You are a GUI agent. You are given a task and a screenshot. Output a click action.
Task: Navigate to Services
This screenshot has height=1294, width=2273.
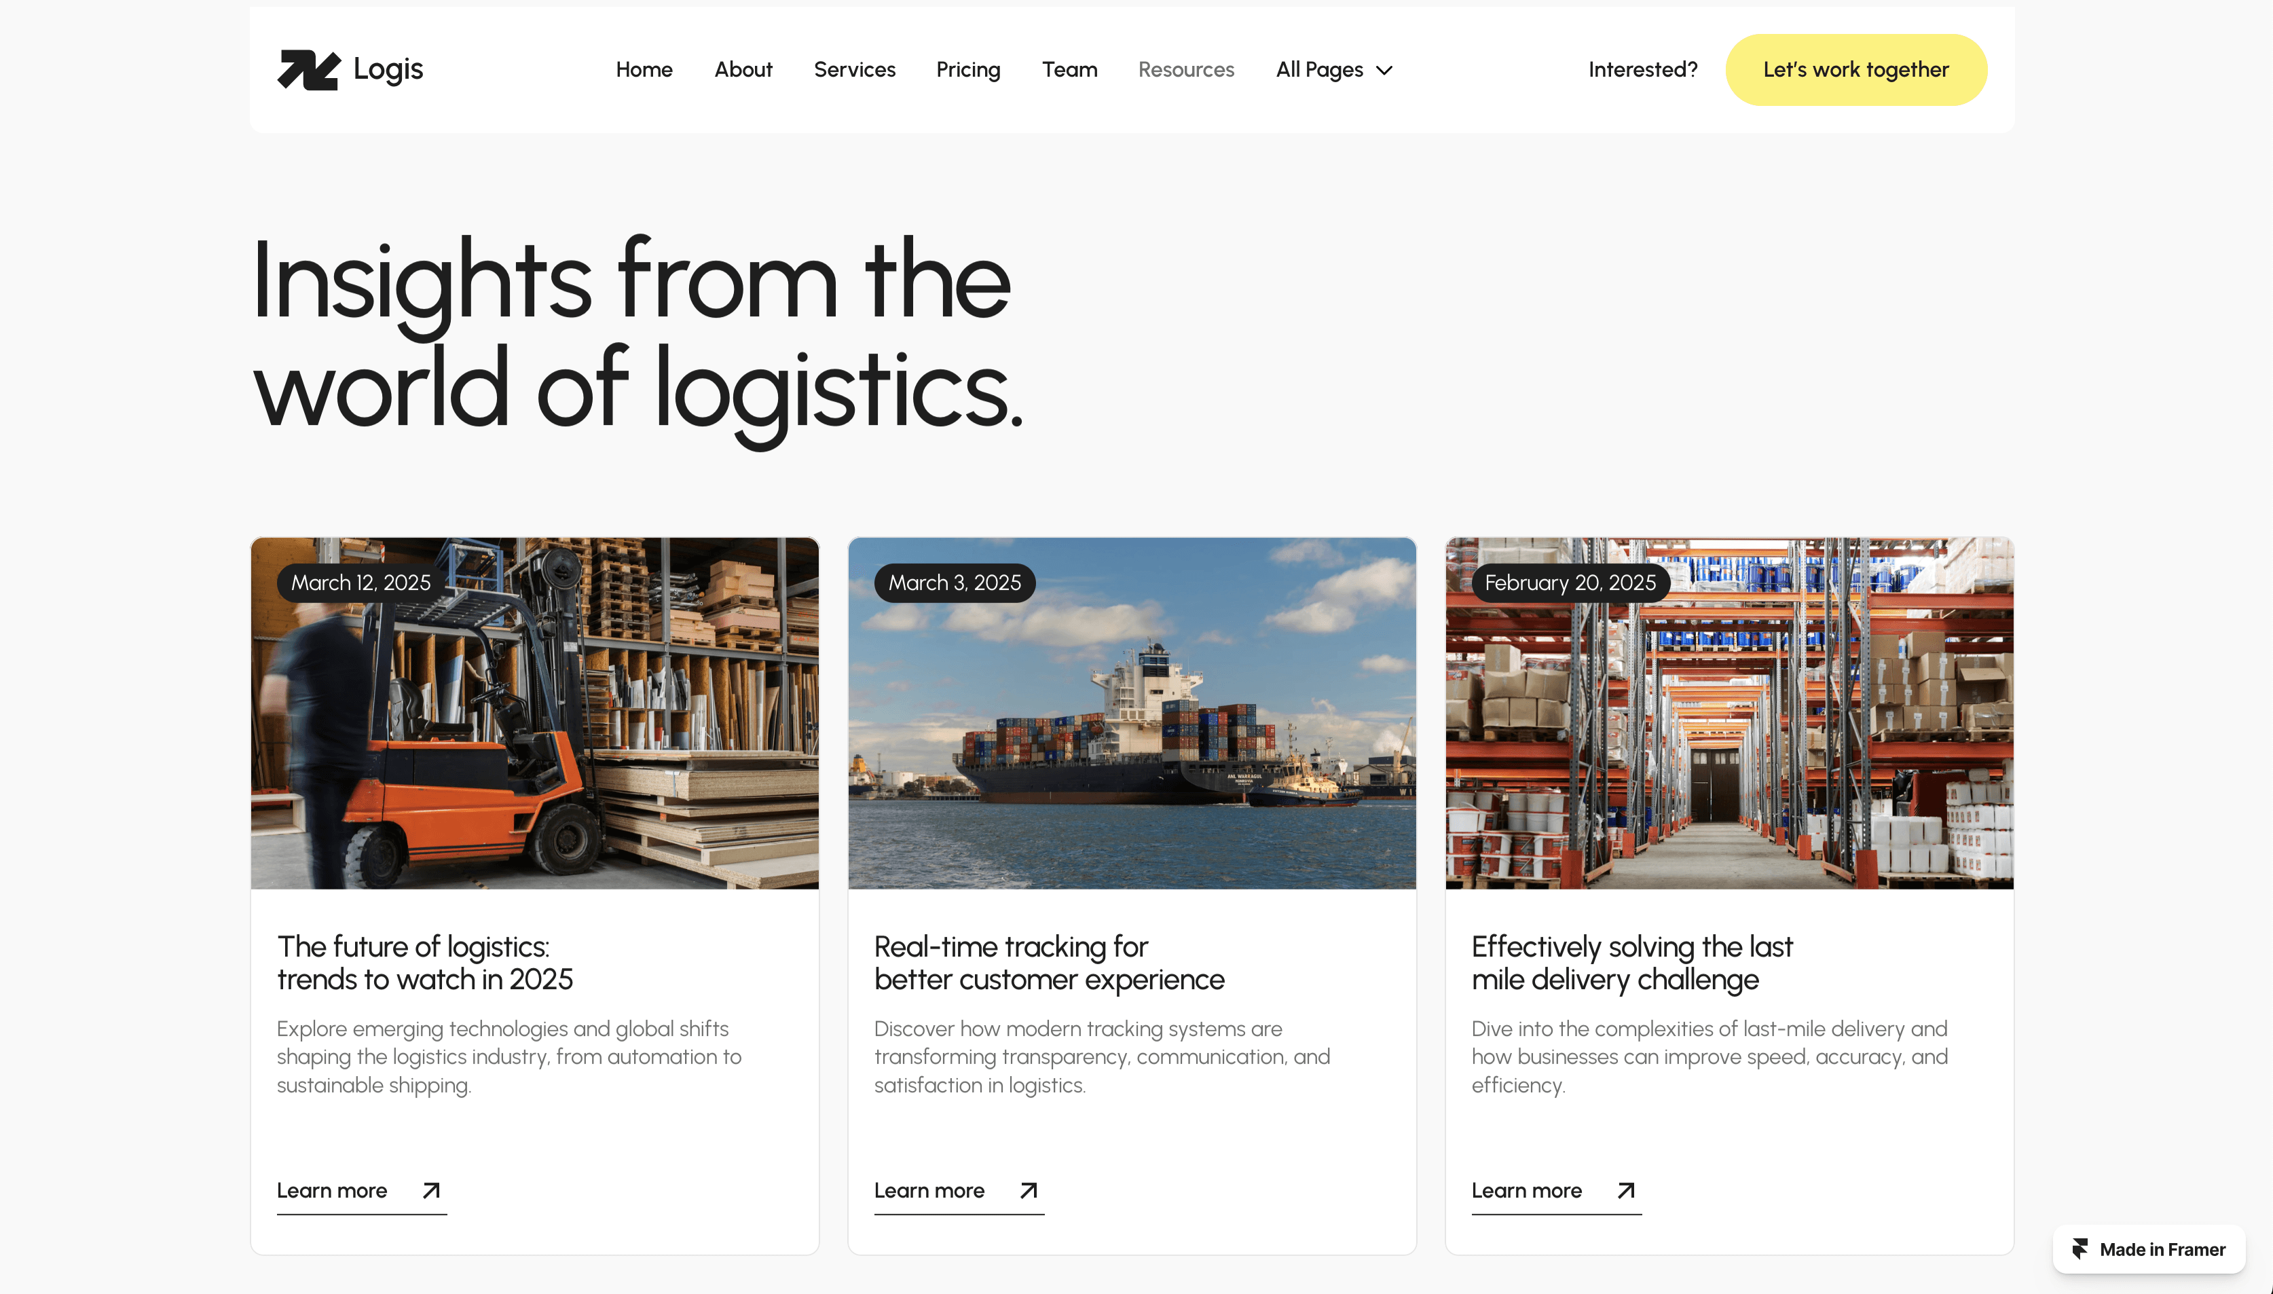pyautogui.click(x=854, y=69)
